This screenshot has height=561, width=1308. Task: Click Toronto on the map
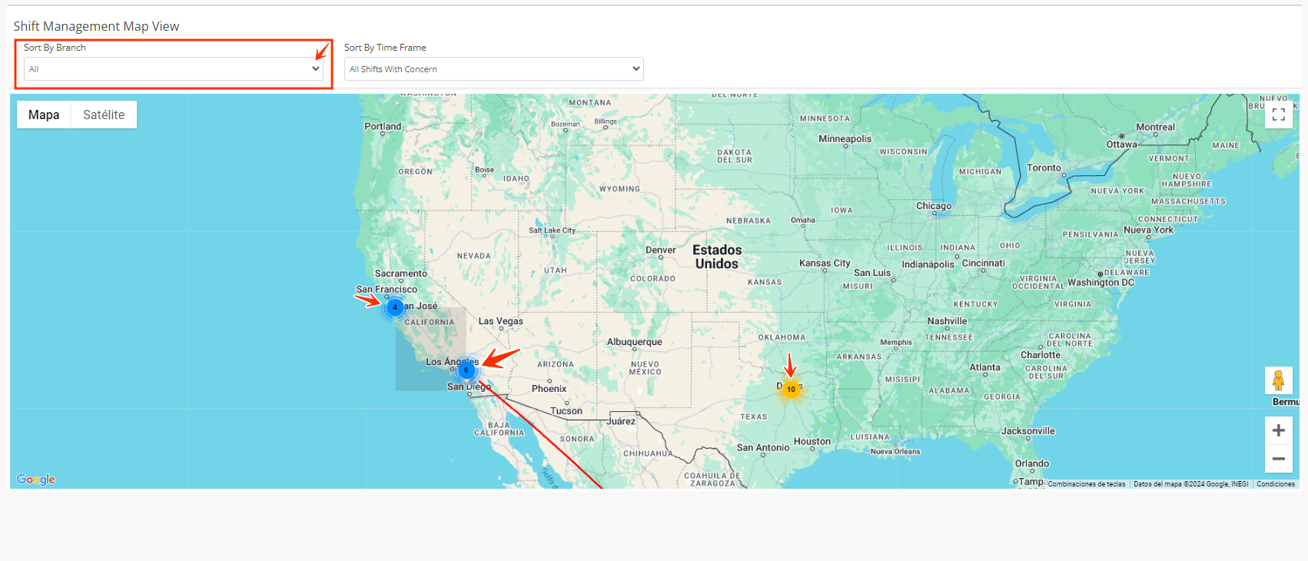tap(1044, 168)
